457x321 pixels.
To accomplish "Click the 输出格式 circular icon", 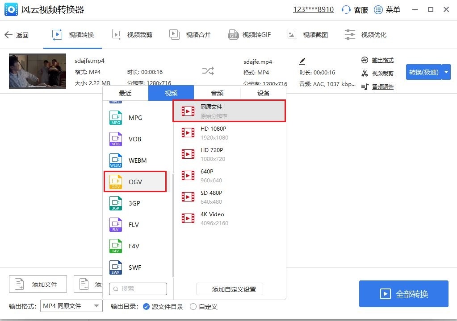I will coord(365,60).
